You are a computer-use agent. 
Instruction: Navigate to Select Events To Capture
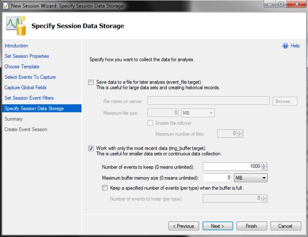(30, 77)
